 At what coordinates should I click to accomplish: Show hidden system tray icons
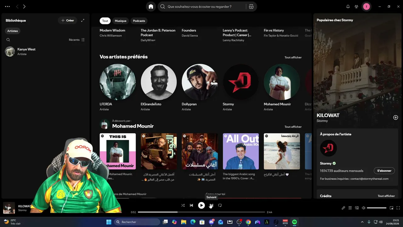pyautogui.click(x=362, y=222)
